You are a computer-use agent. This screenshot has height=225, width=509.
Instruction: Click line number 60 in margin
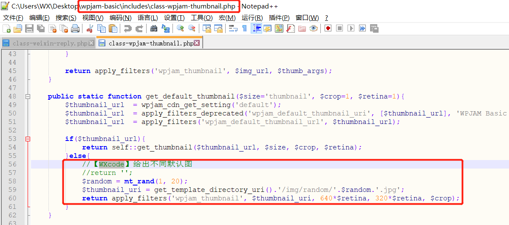(x=12, y=198)
